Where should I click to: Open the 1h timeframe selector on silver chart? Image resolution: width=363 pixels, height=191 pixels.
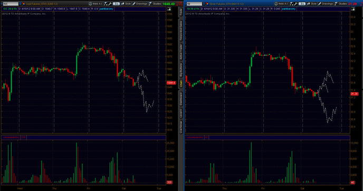302,4
